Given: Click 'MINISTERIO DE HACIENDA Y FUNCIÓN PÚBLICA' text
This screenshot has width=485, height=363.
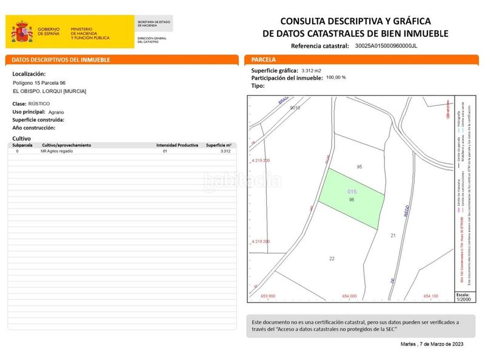Looking at the screenshot, I should (90, 33).
